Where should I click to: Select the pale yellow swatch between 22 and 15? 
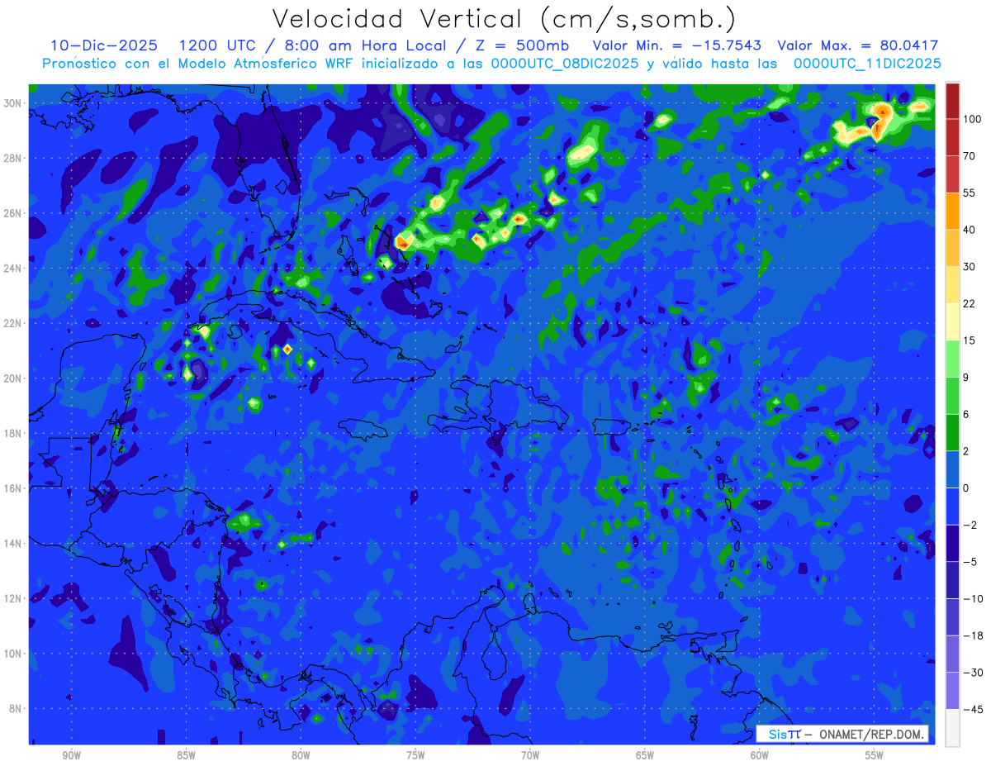point(952,321)
